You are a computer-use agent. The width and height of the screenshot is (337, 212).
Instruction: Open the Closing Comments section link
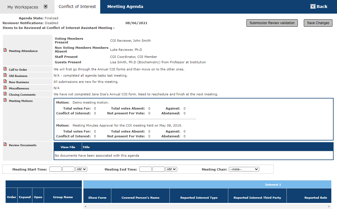pos(22,95)
